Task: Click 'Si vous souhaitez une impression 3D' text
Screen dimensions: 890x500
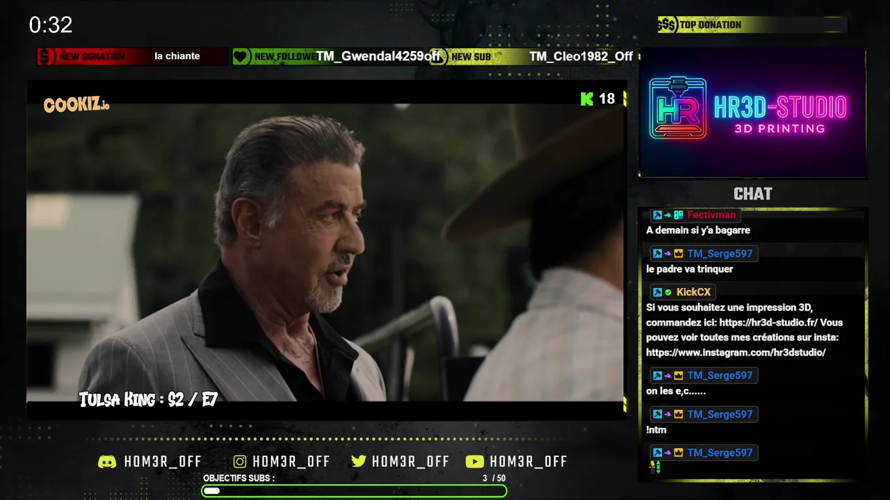Action: 729,308
